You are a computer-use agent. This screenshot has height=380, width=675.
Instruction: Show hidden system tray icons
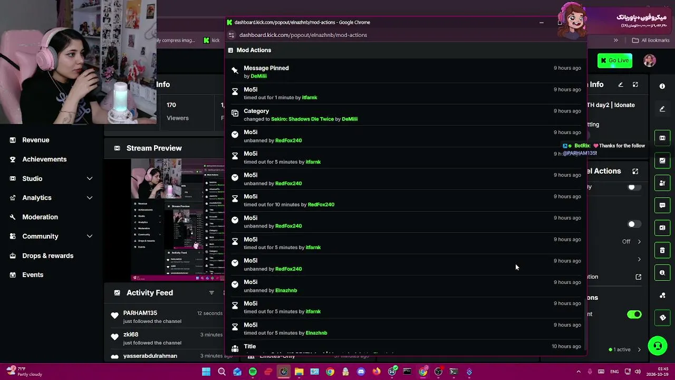[578, 372]
